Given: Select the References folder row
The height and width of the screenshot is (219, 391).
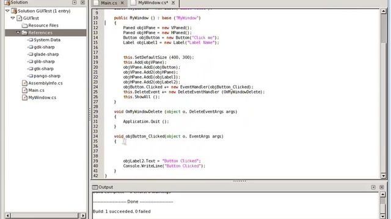Looking at the screenshot, I should [46, 32].
